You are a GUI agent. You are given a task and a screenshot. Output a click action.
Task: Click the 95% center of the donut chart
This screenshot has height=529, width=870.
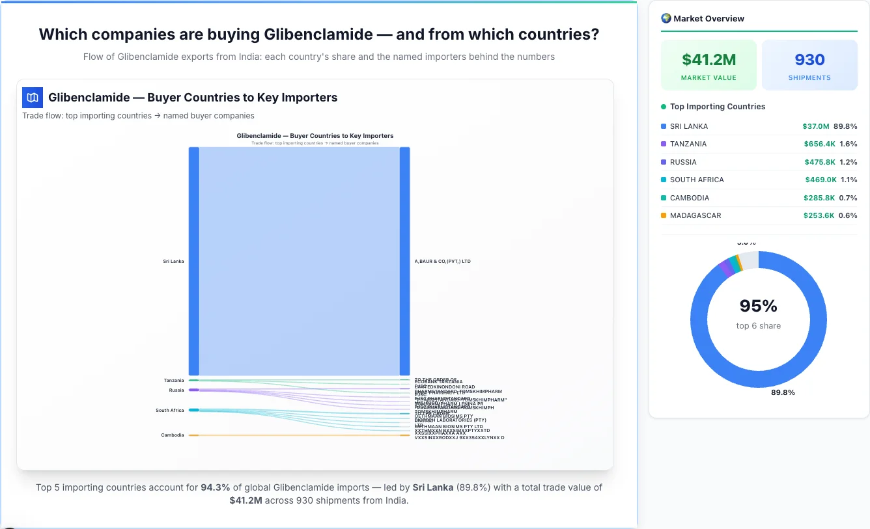click(x=759, y=306)
